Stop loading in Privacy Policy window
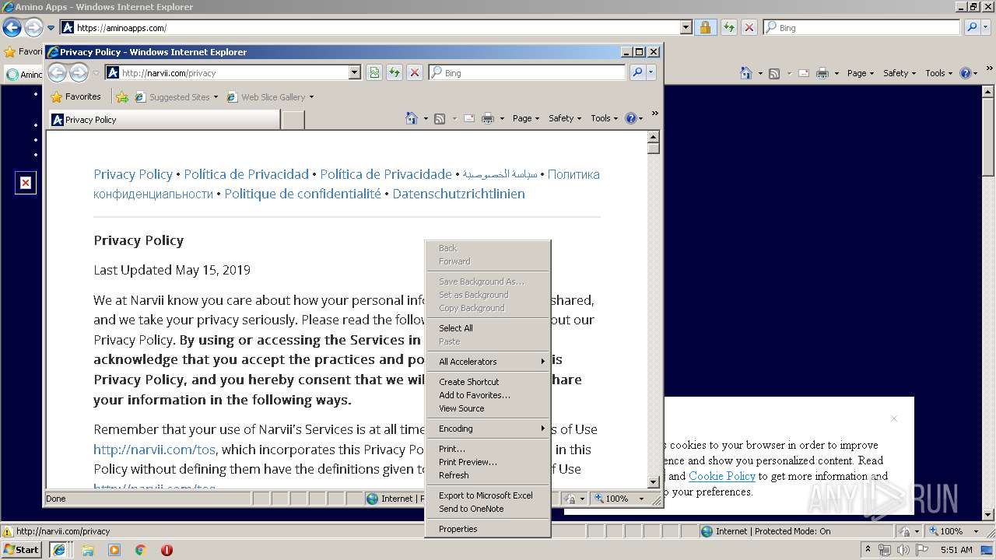 [x=415, y=72]
